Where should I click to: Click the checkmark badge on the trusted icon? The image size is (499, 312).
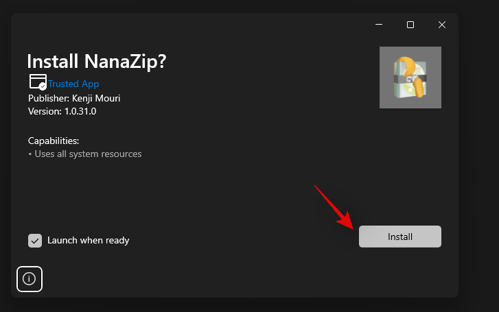click(x=43, y=86)
